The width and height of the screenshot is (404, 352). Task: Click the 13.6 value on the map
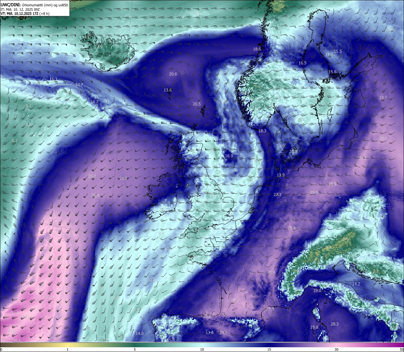168,90
